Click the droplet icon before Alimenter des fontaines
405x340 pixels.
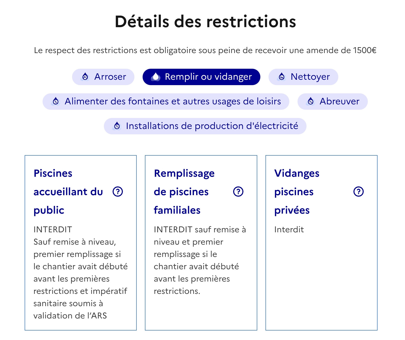(56, 101)
